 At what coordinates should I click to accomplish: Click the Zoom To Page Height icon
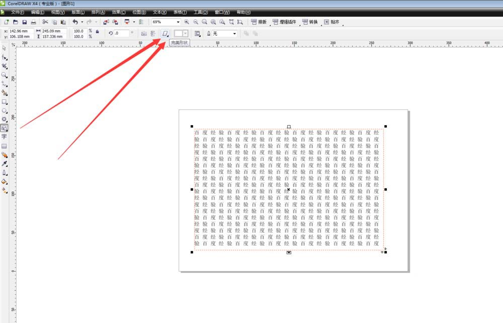click(240, 22)
